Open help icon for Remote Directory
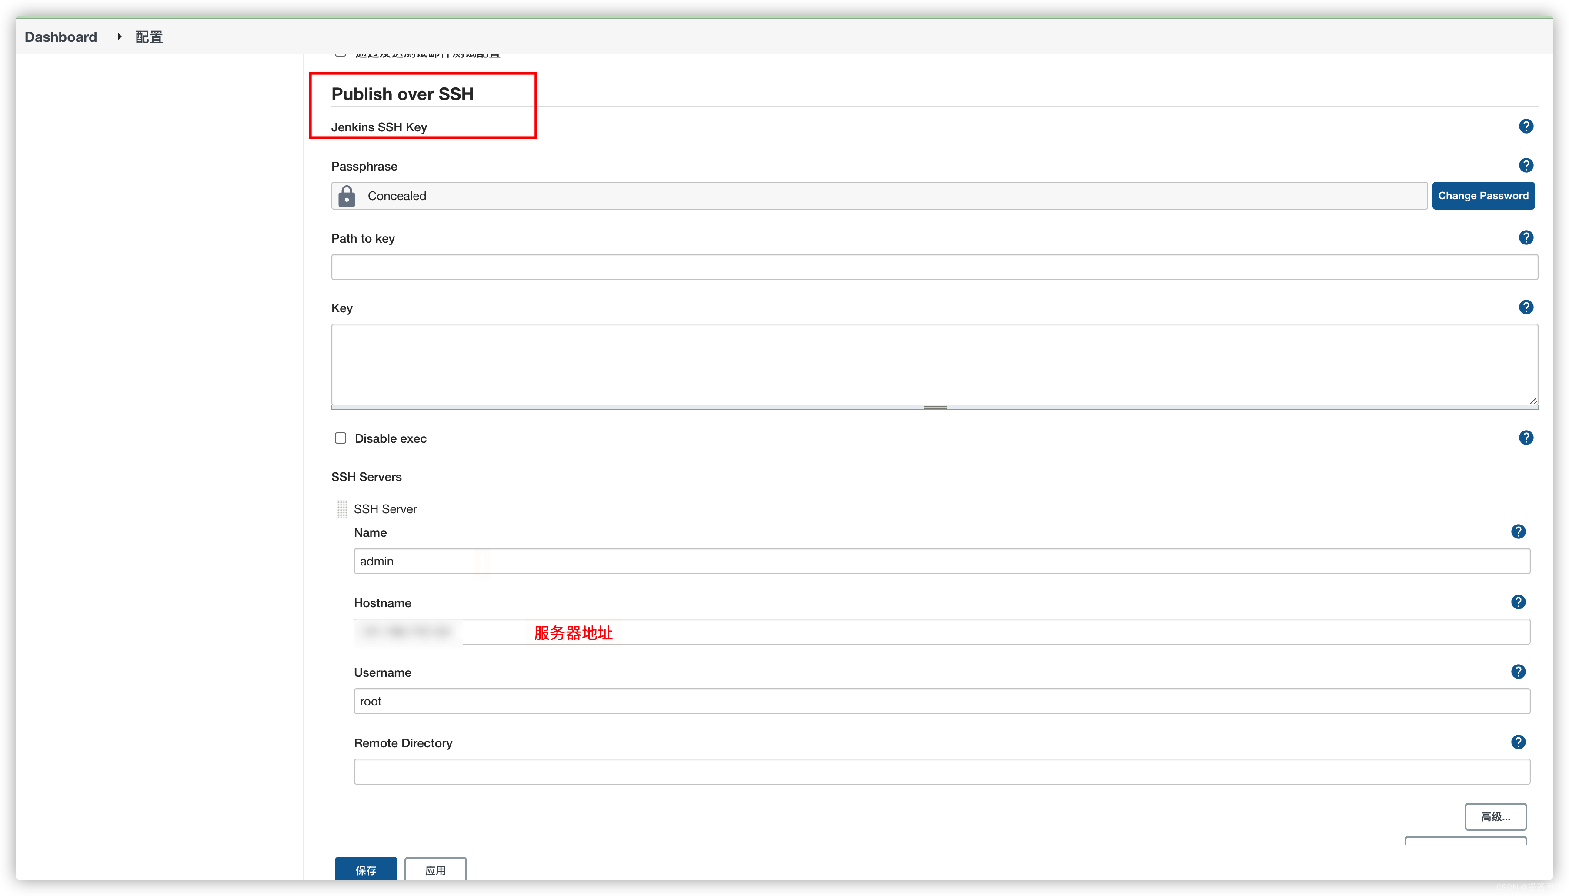This screenshot has width=1569, height=896. 1518,742
